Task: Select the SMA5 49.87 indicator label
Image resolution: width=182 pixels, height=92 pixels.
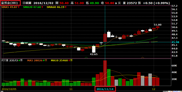Action: point(10,7)
